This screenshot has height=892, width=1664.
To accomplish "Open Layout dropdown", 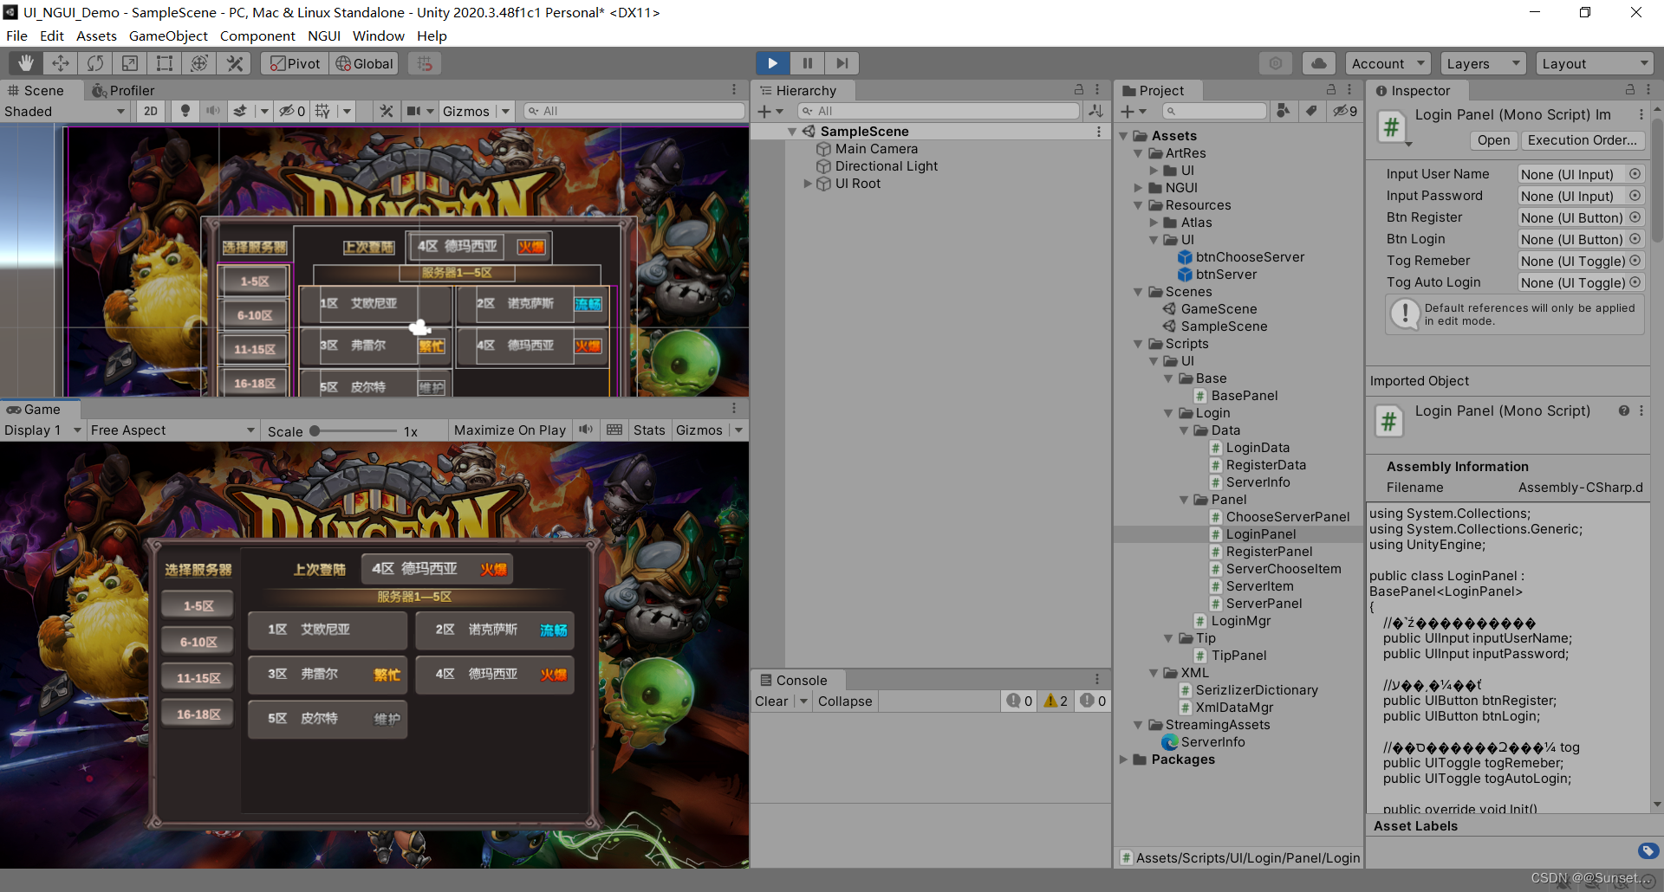I will (x=1594, y=63).
